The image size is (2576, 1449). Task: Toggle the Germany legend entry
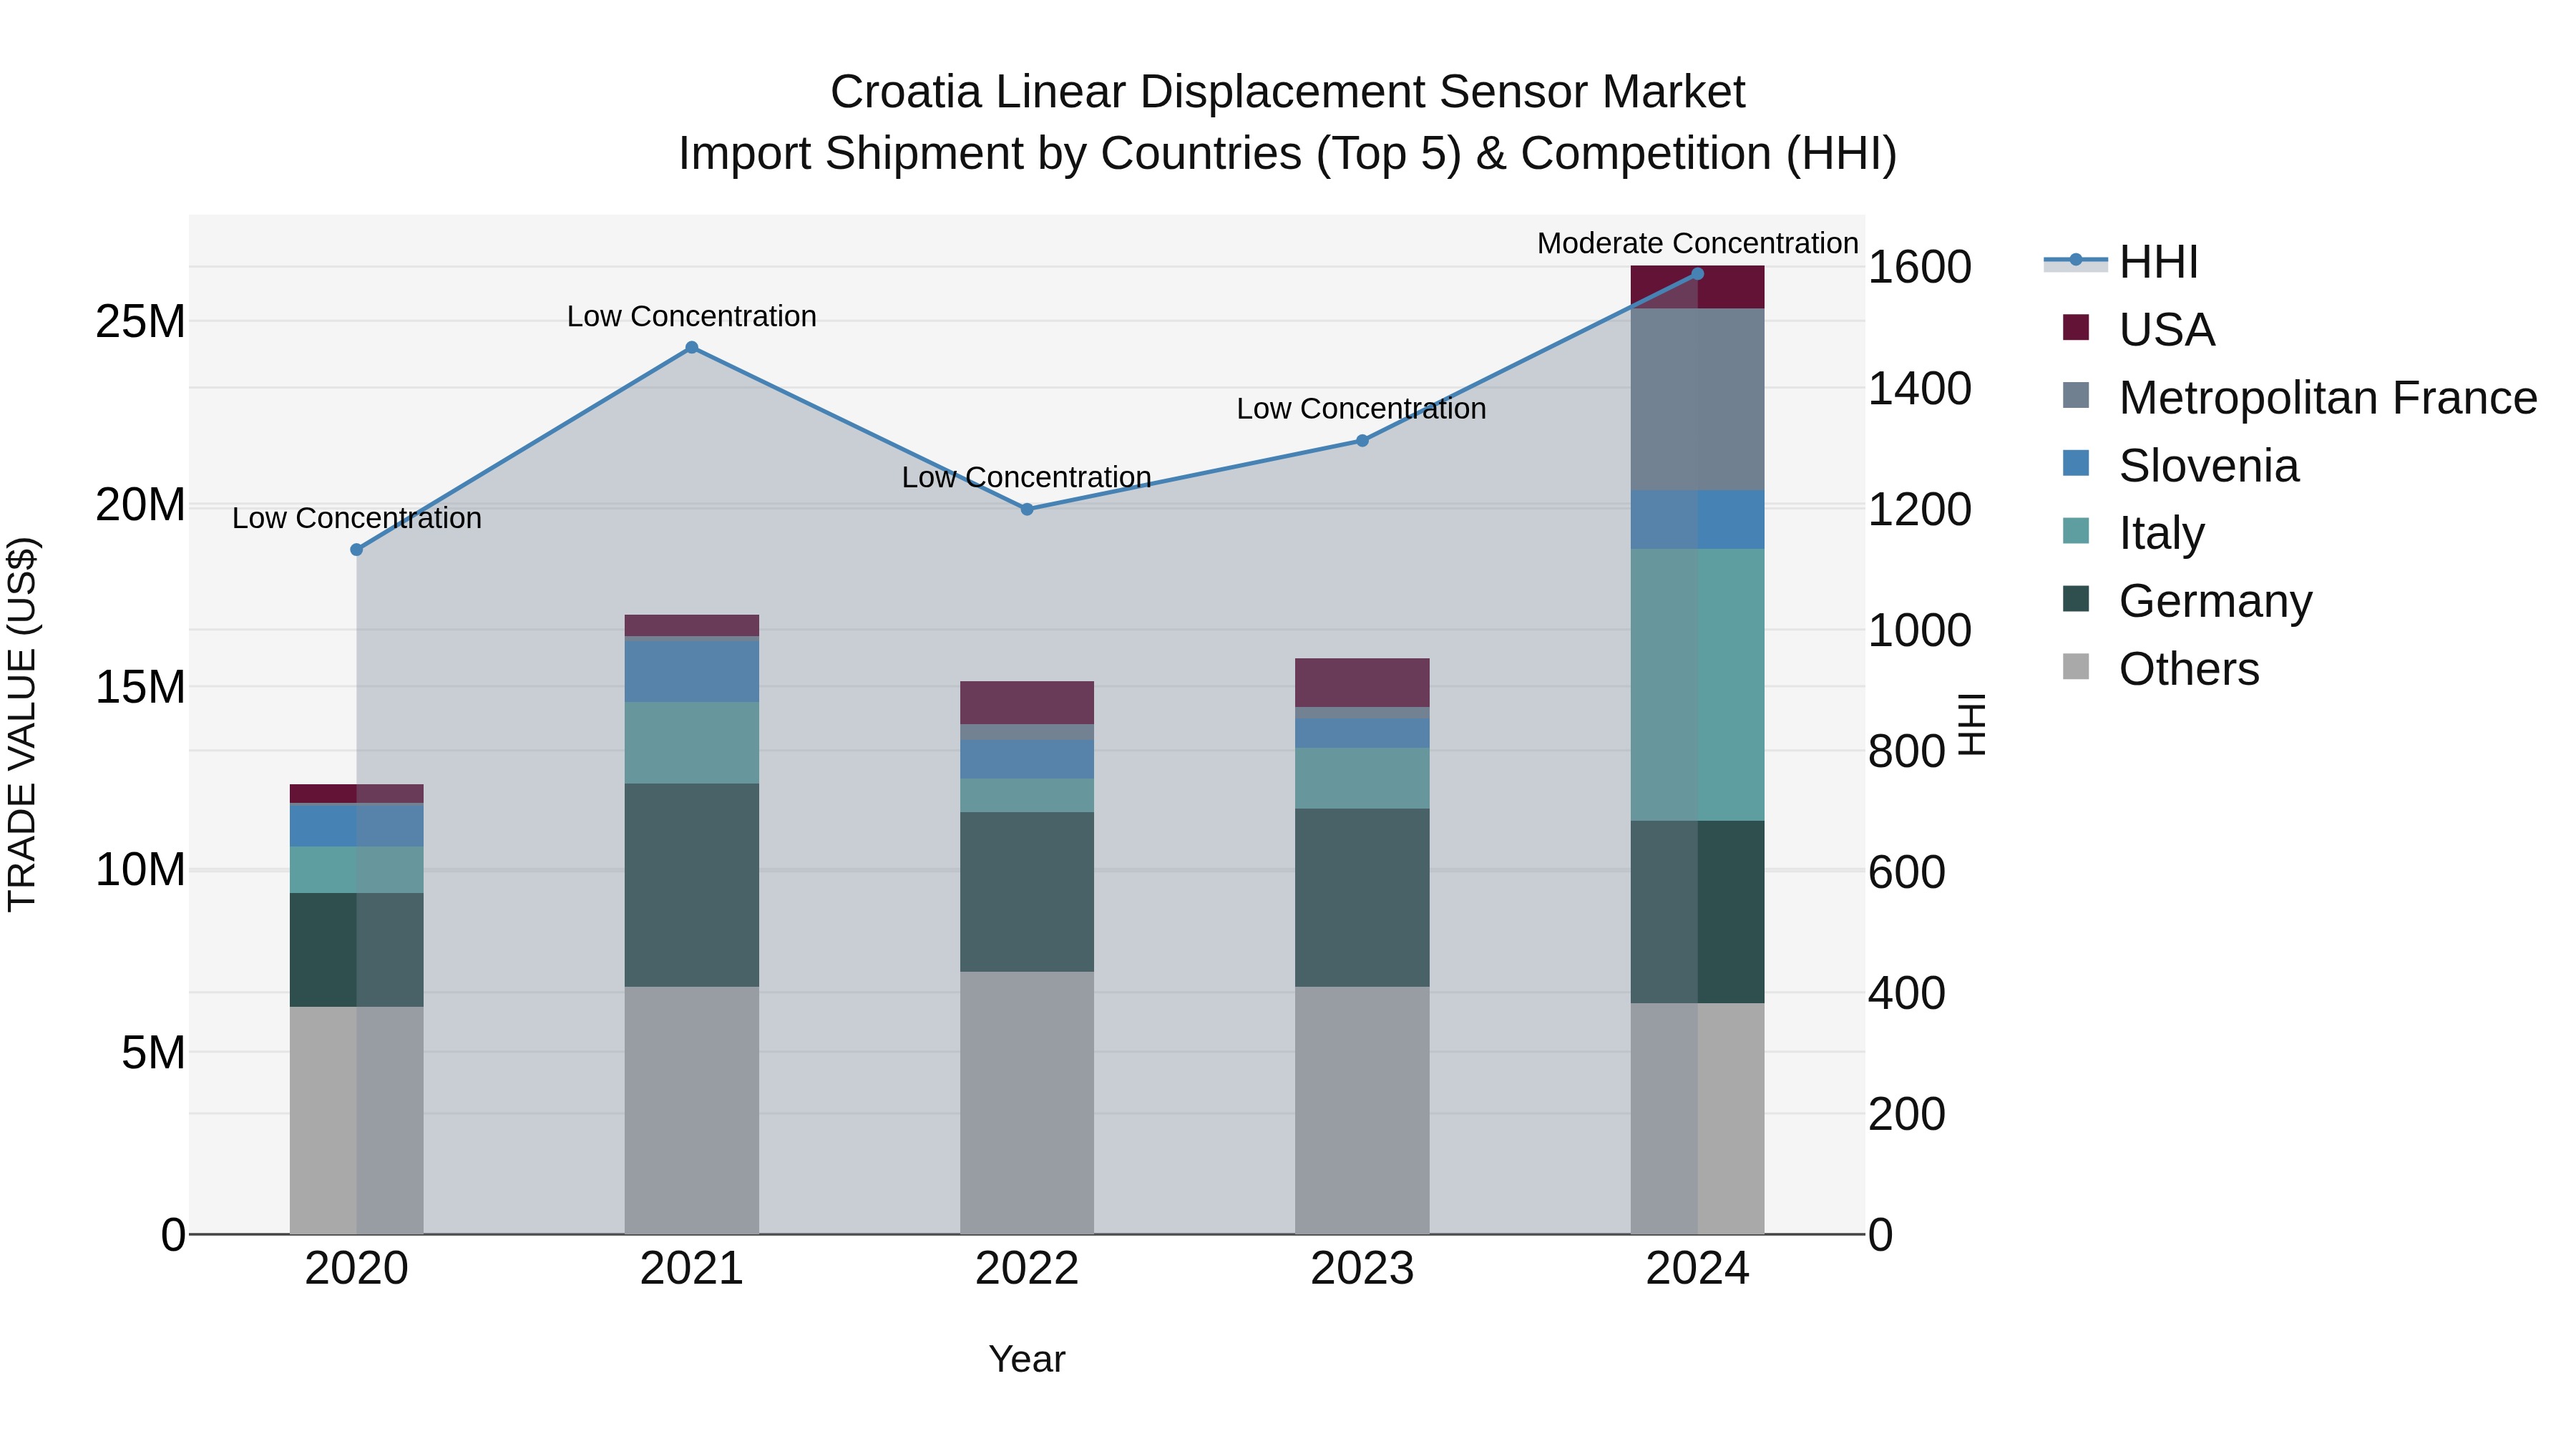(x=2187, y=600)
